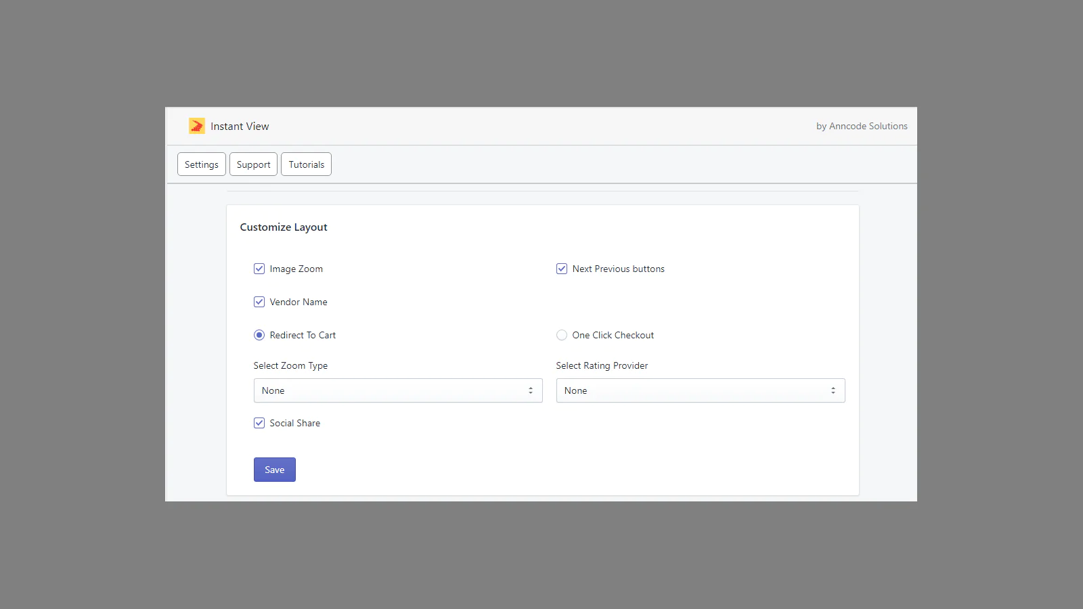This screenshot has height=609, width=1083.
Task: Open the Select Zoom Type dropdown
Action: pyautogui.click(x=398, y=390)
